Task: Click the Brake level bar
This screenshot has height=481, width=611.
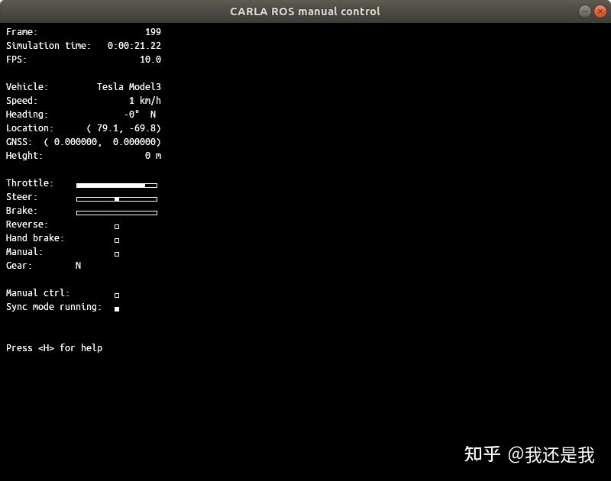Action: pos(116,212)
